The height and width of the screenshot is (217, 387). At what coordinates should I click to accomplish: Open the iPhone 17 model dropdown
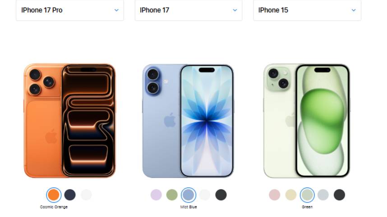[189, 10]
